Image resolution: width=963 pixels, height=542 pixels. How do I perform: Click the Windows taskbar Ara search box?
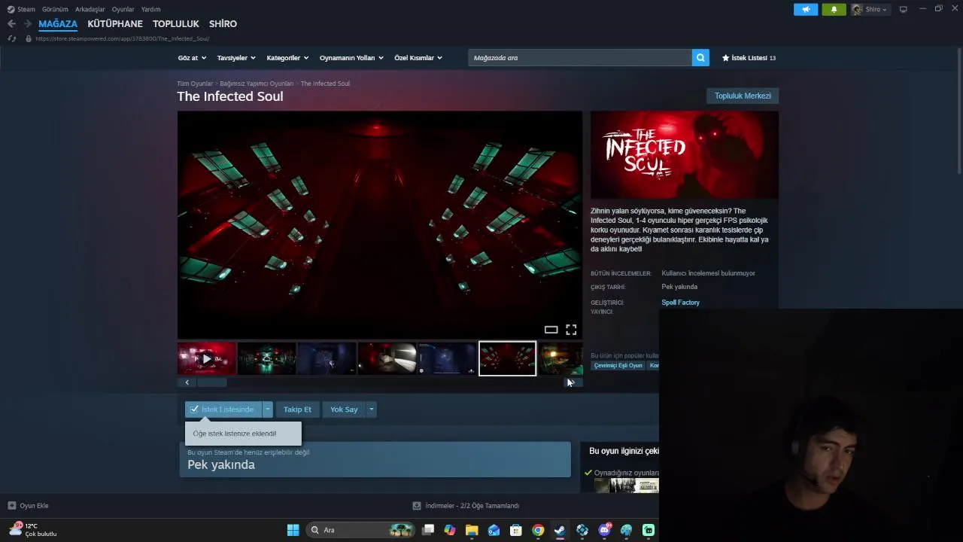(361, 530)
